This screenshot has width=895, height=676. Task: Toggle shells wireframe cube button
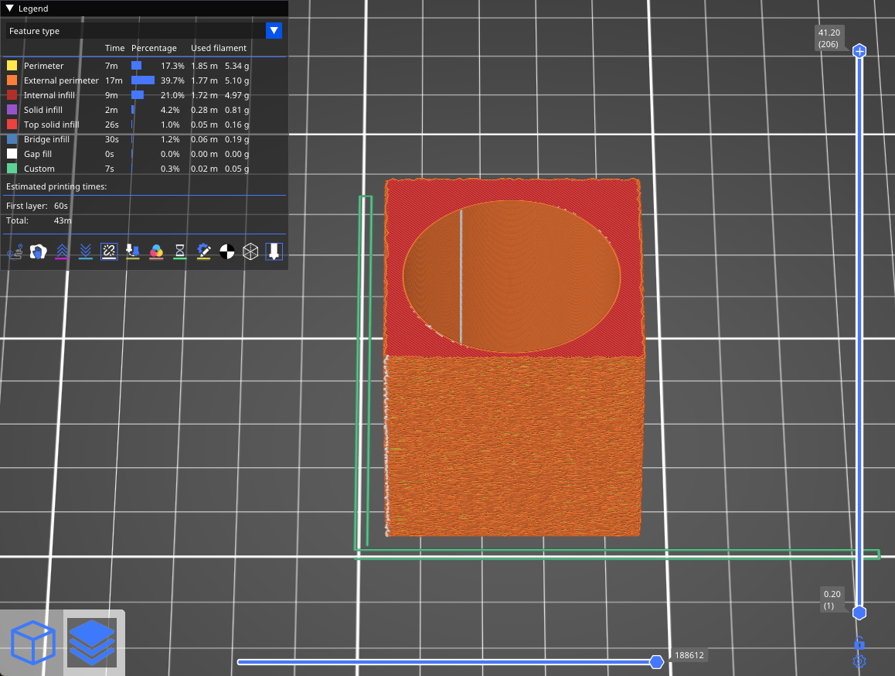[250, 251]
